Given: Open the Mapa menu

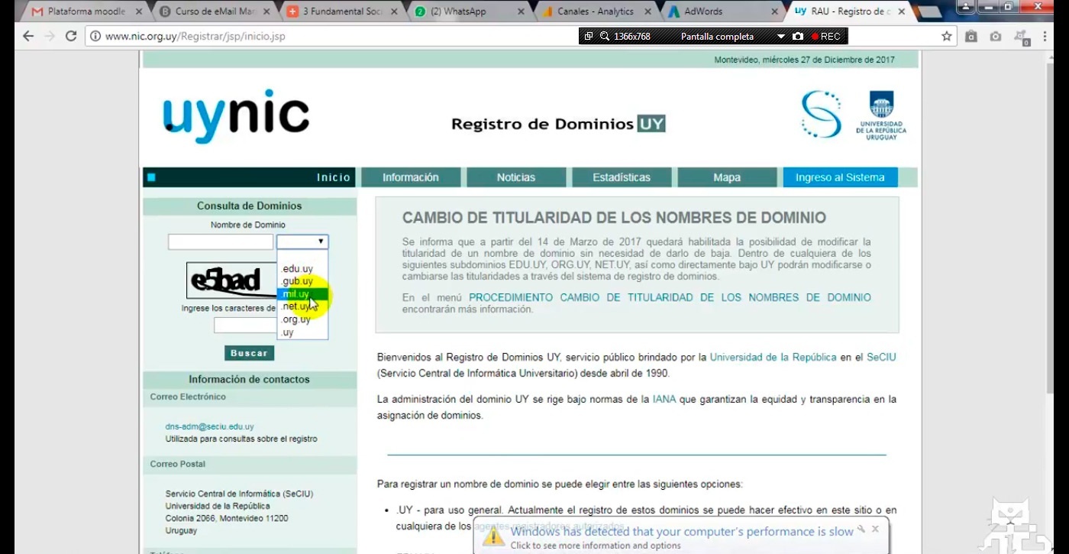Looking at the screenshot, I should click(727, 177).
